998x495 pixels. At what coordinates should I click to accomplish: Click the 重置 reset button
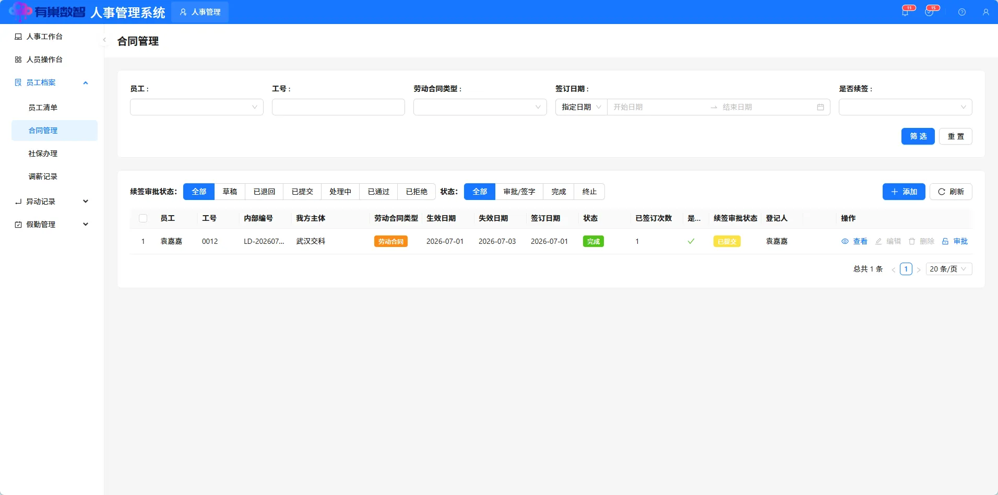click(956, 136)
